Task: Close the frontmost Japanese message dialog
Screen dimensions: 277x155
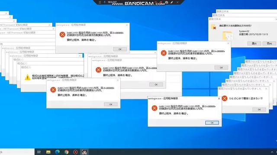Action: click(x=266, y=89)
